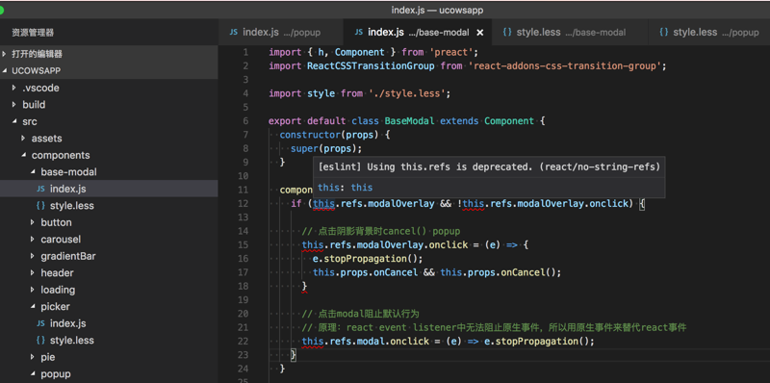Collapse the base-modal folder

[109, 172]
